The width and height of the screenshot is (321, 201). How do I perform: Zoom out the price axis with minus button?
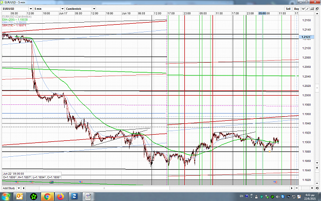click(317, 183)
